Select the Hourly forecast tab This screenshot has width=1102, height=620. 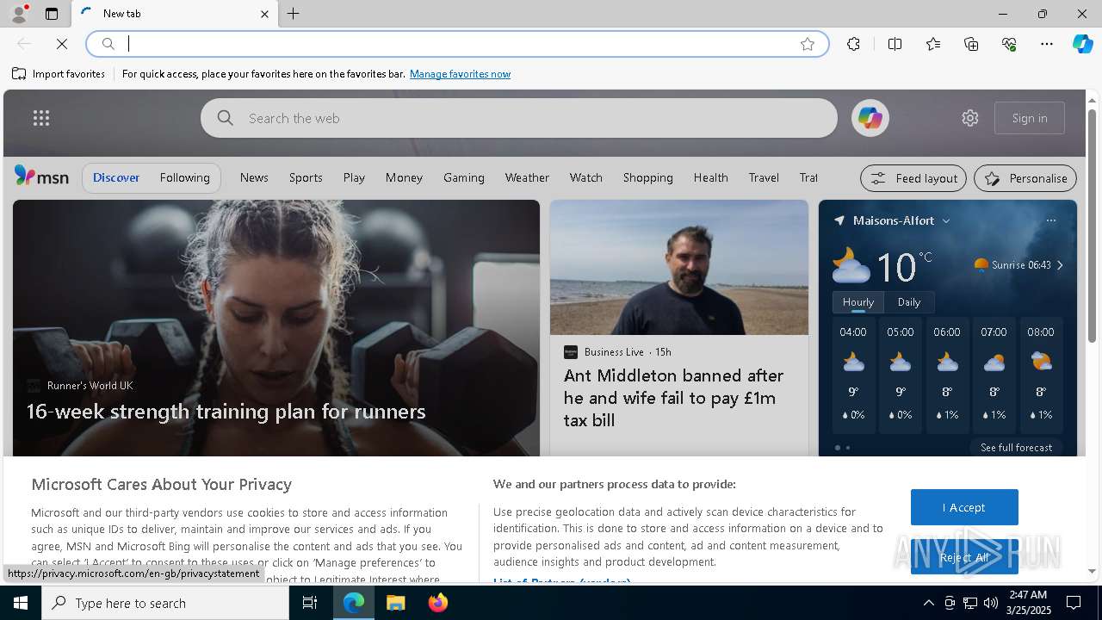857,302
